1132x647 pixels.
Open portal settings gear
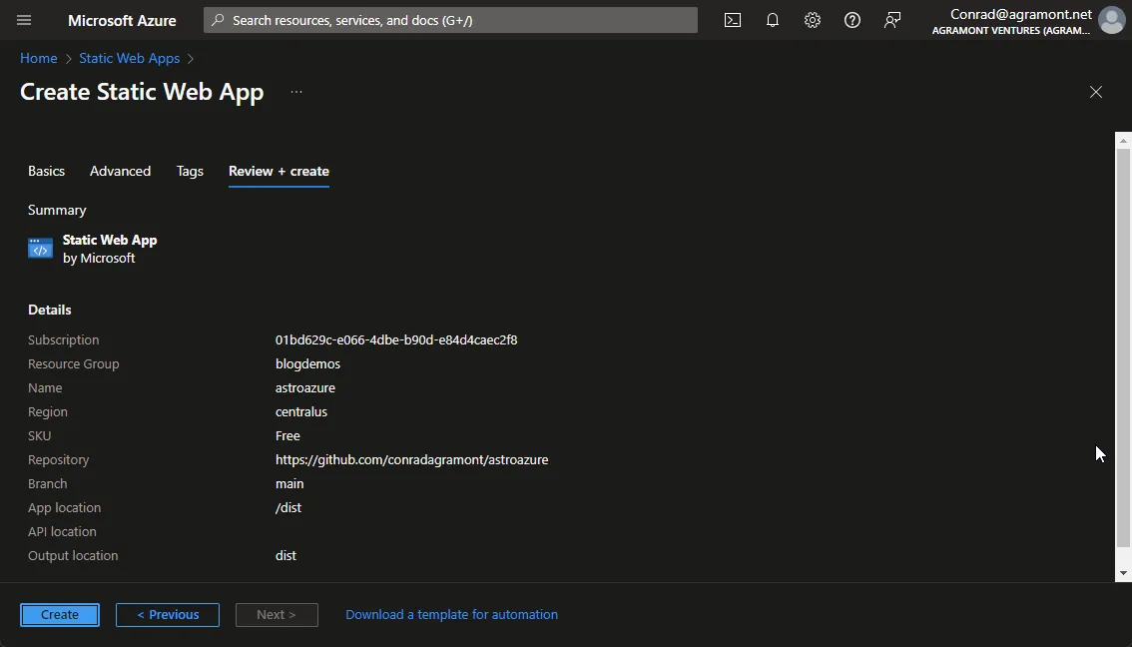pyautogui.click(x=813, y=20)
